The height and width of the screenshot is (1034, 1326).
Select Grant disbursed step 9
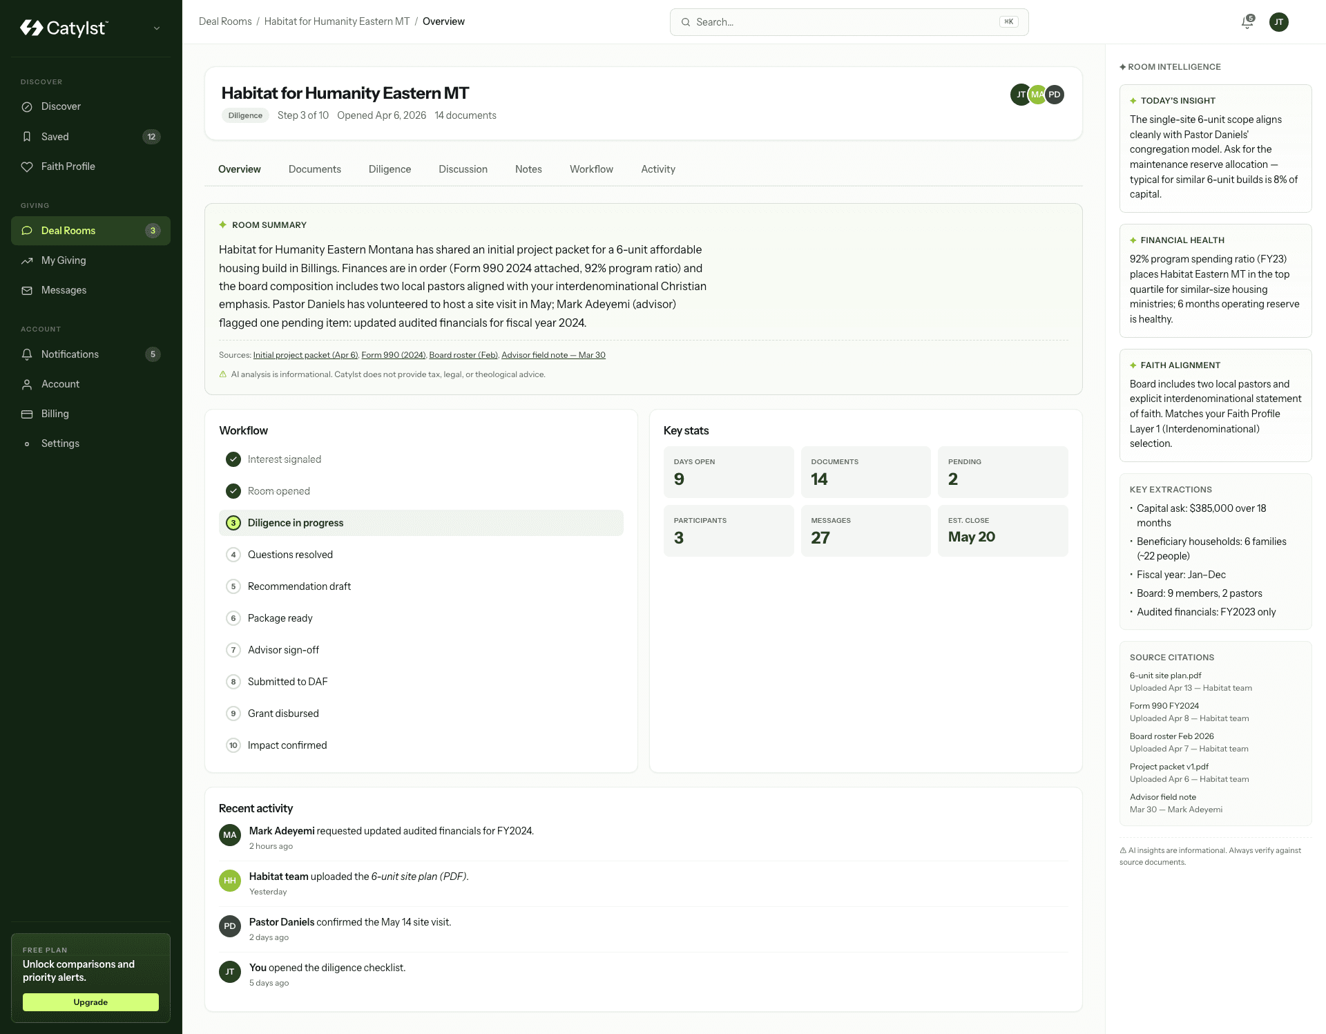(x=421, y=714)
